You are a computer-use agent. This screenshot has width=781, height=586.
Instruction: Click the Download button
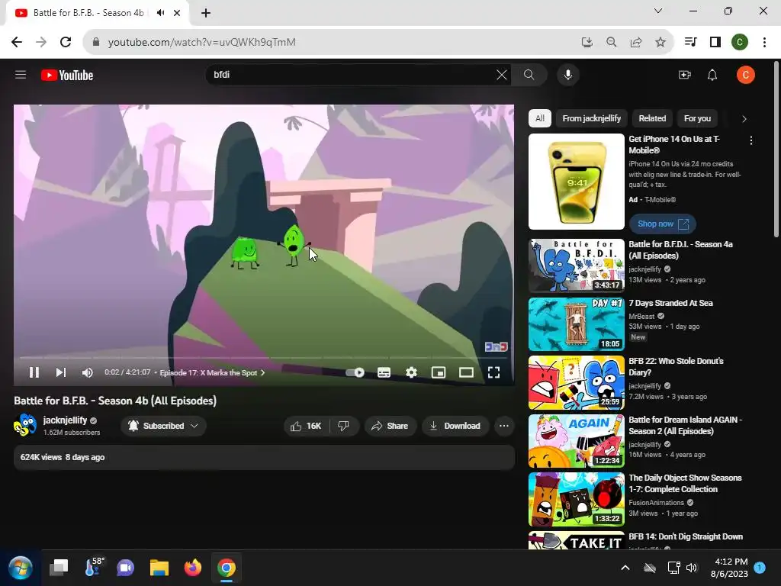pos(455,426)
